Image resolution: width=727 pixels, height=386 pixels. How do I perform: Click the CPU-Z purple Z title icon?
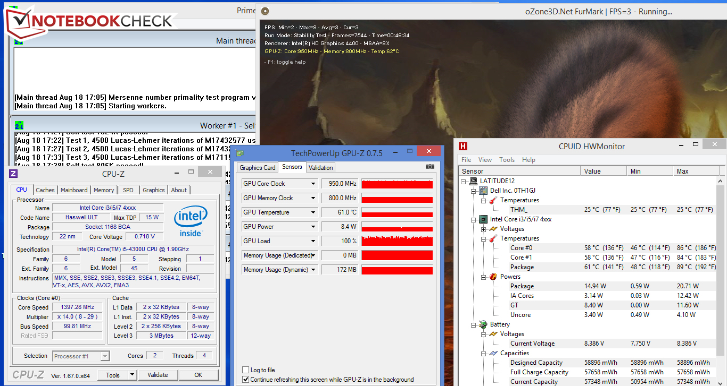tap(13, 174)
